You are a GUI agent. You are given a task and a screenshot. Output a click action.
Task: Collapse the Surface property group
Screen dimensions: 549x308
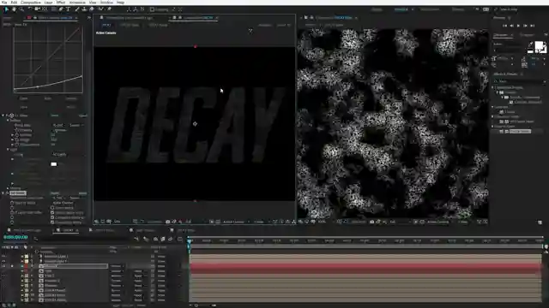(8, 120)
